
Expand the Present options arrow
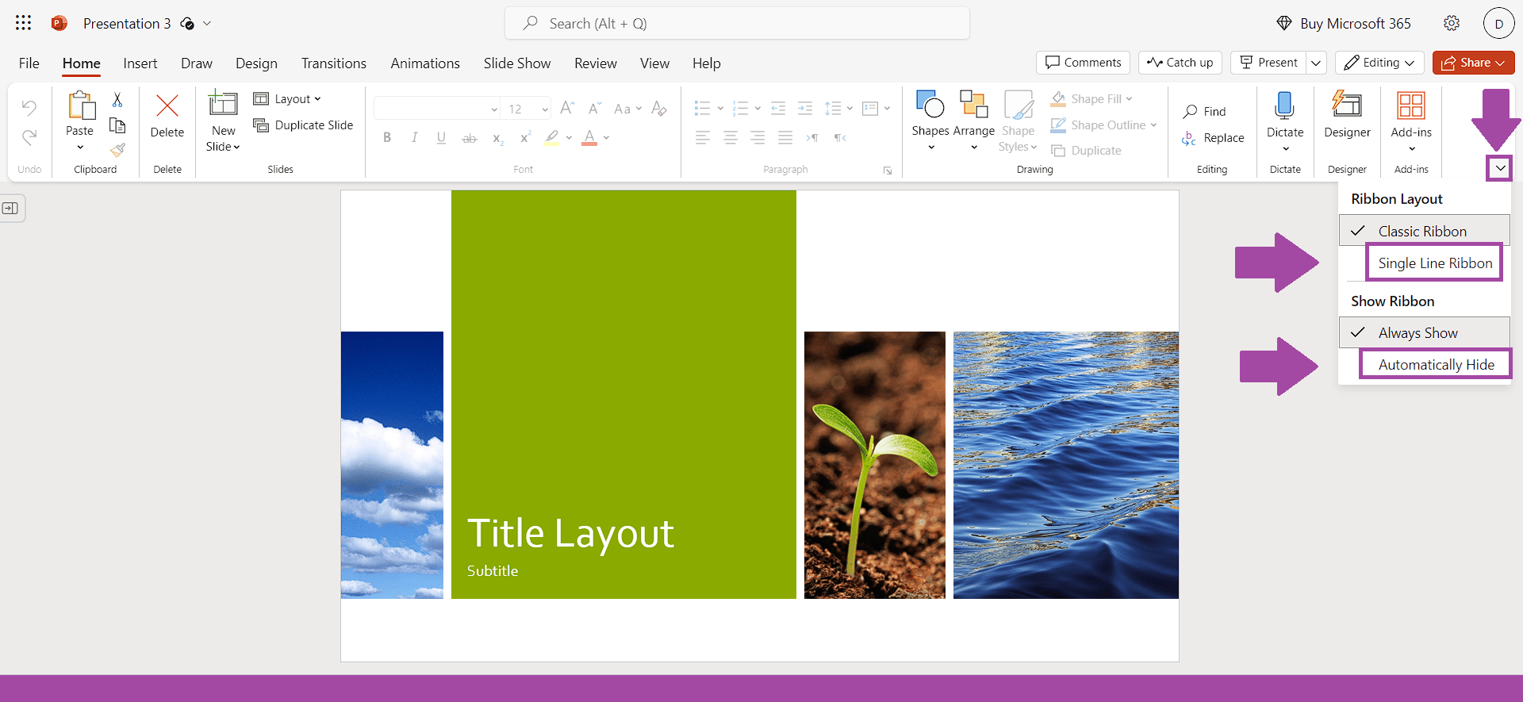(x=1316, y=63)
